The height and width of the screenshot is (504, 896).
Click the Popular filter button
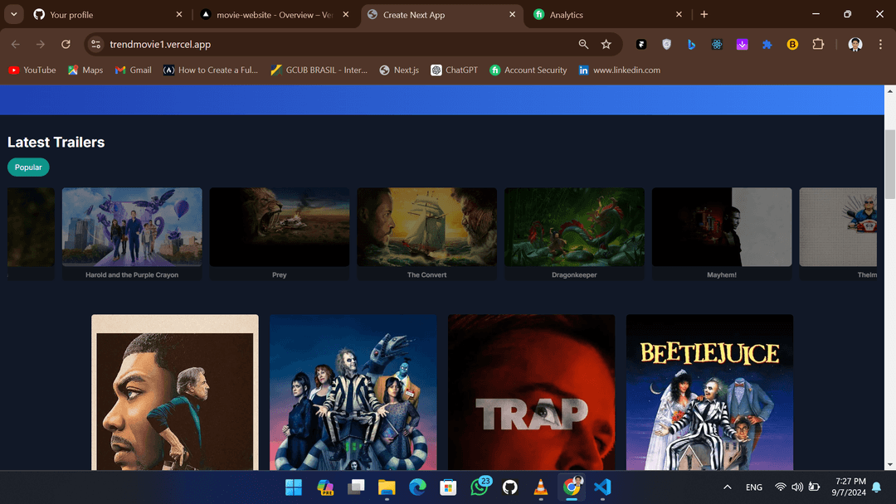click(28, 167)
